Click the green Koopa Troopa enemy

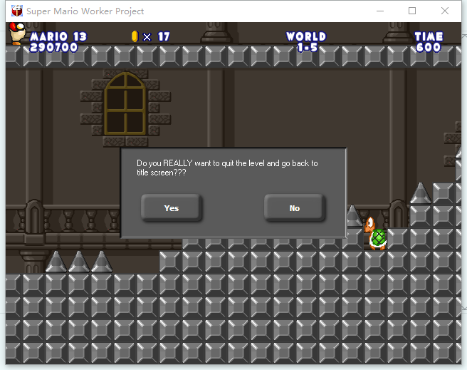(375, 233)
